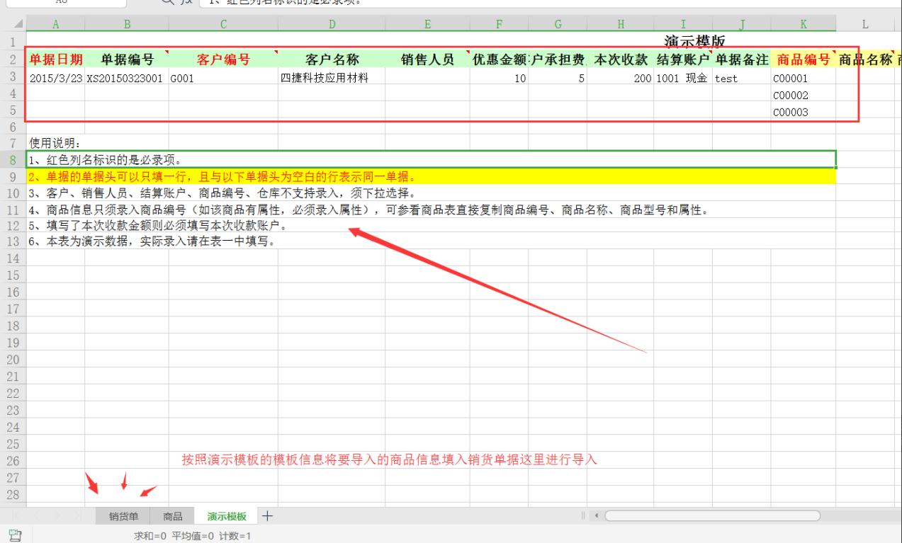Click the horizontal scrollbar left arrow
This screenshot has height=543, width=902.
[x=594, y=516]
